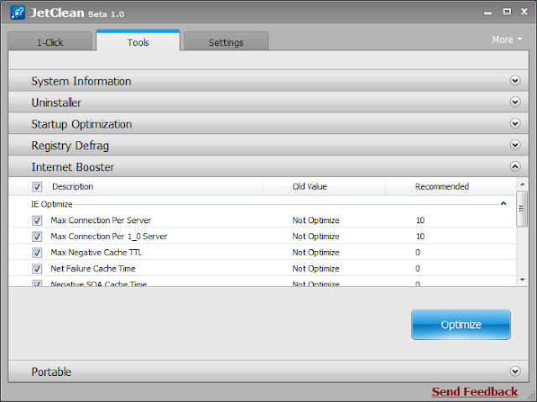This screenshot has height=402, width=537.
Task: Collapse the Internet Booster section chevron
Action: [515, 167]
